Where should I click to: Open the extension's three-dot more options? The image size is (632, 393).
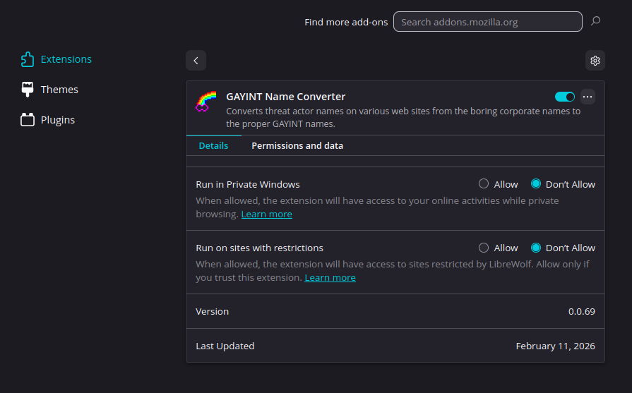click(587, 97)
